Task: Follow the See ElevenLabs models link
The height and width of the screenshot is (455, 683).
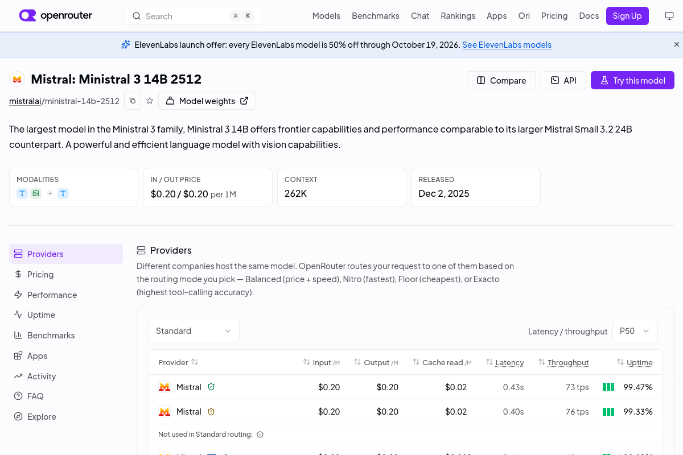Action: (507, 44)
